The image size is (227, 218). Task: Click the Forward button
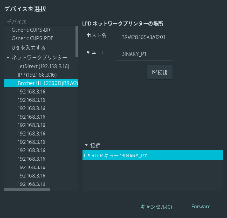point(201,206)
